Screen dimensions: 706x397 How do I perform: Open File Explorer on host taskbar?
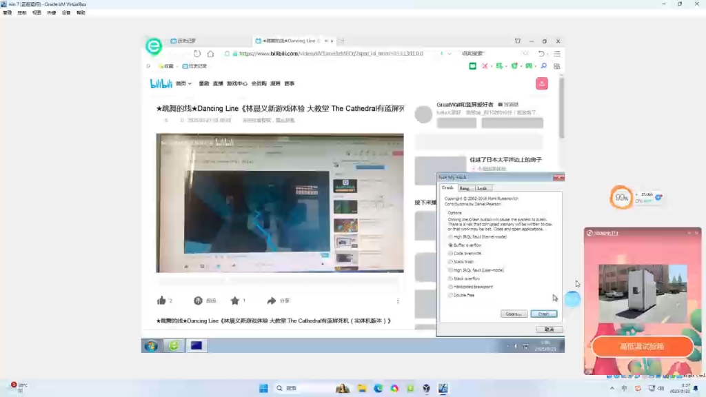[362, 388]
